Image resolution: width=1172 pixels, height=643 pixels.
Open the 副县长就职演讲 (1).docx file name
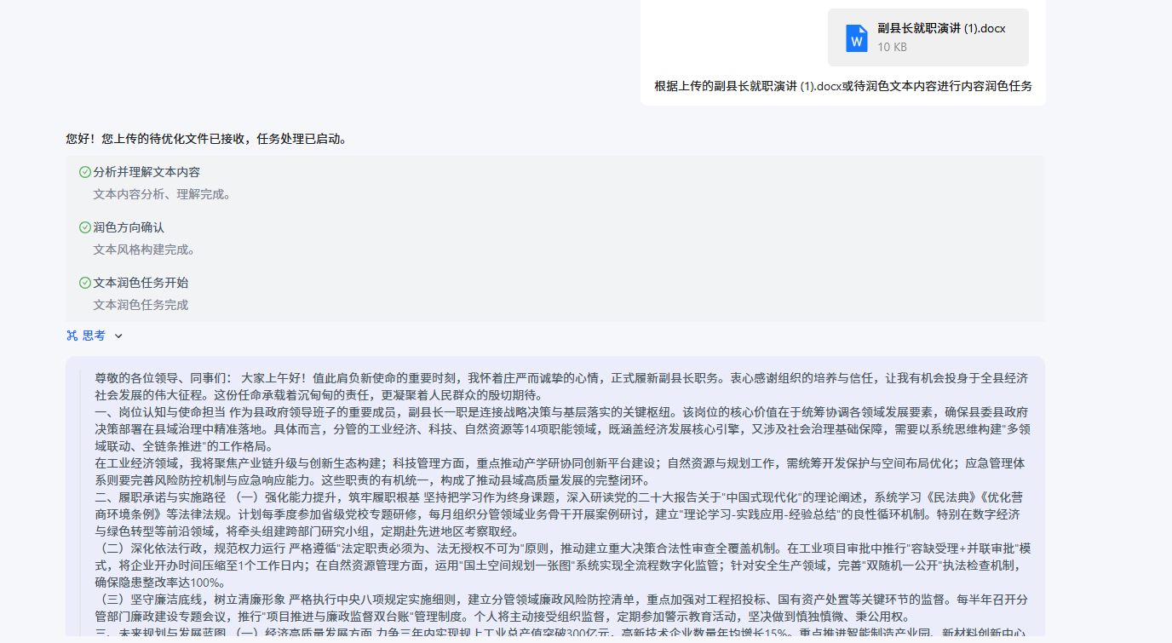pyautogui.click(x=941, y=28)
